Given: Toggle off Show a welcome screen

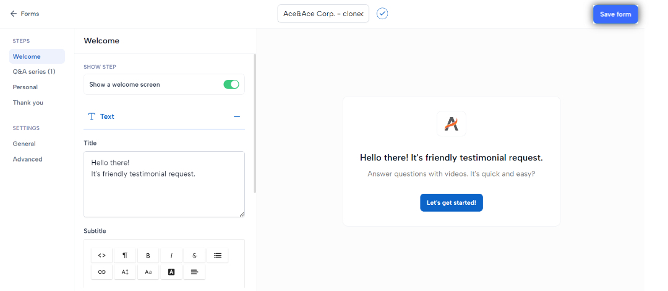Looking at the screenshot, I should (231, 84).
